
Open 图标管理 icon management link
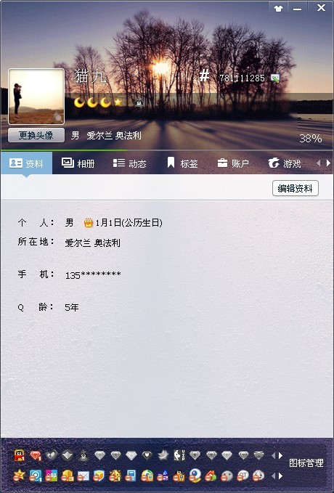[306, 463]
